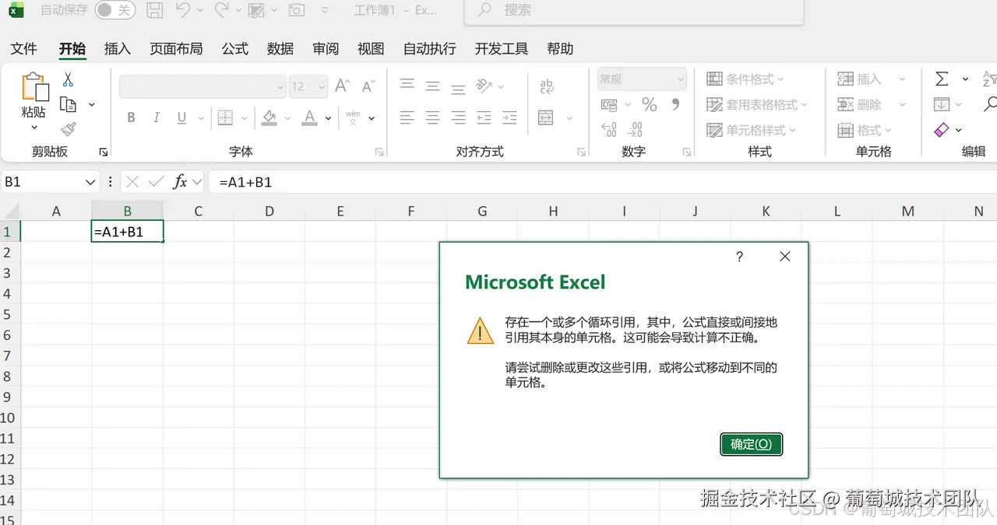Toggle Underline formatting

pos(181,117)
